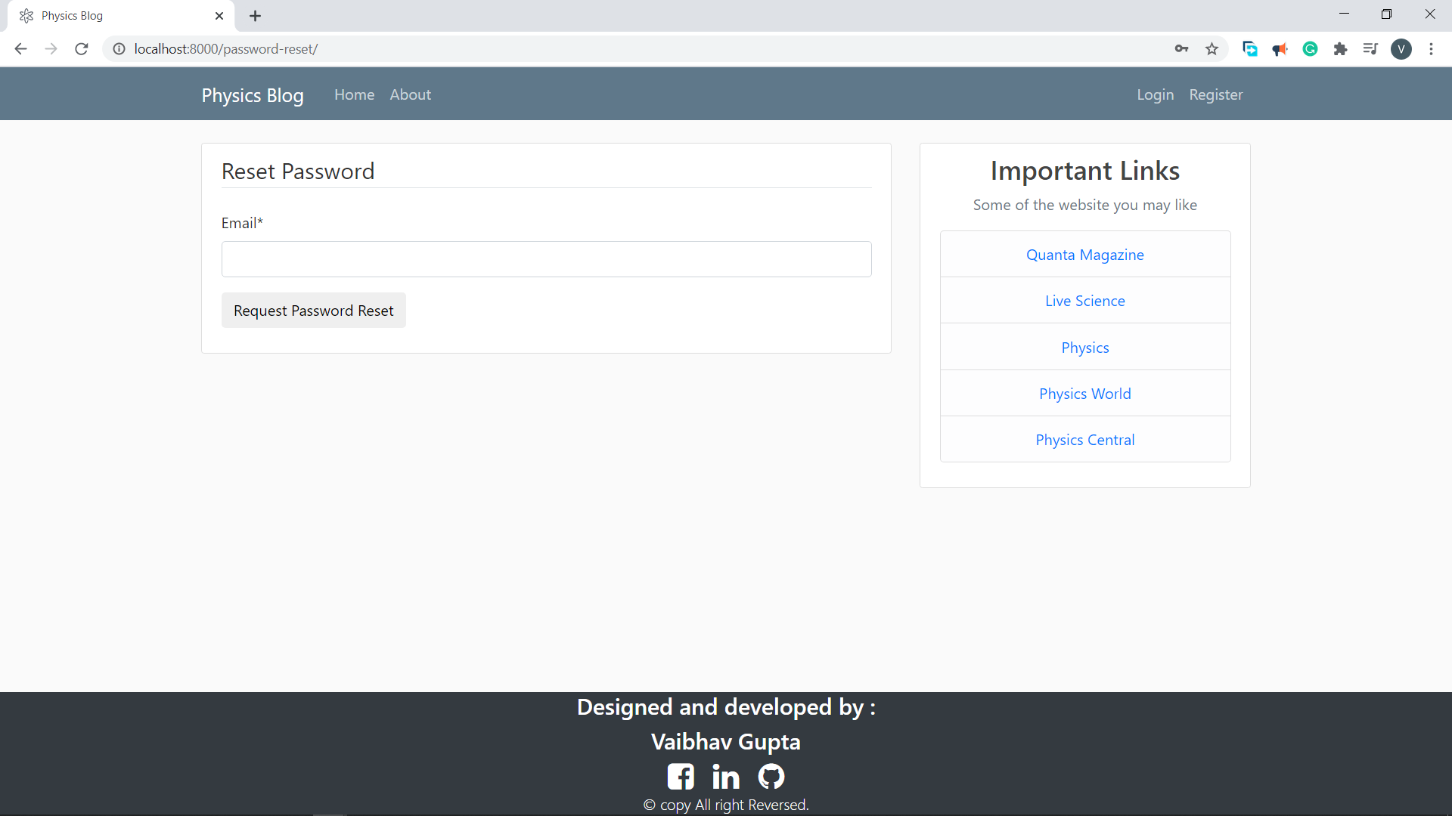This screenshot has height=816, width=1452.
Task: Open the About page in navbar
Action: [x=410, y=94]
